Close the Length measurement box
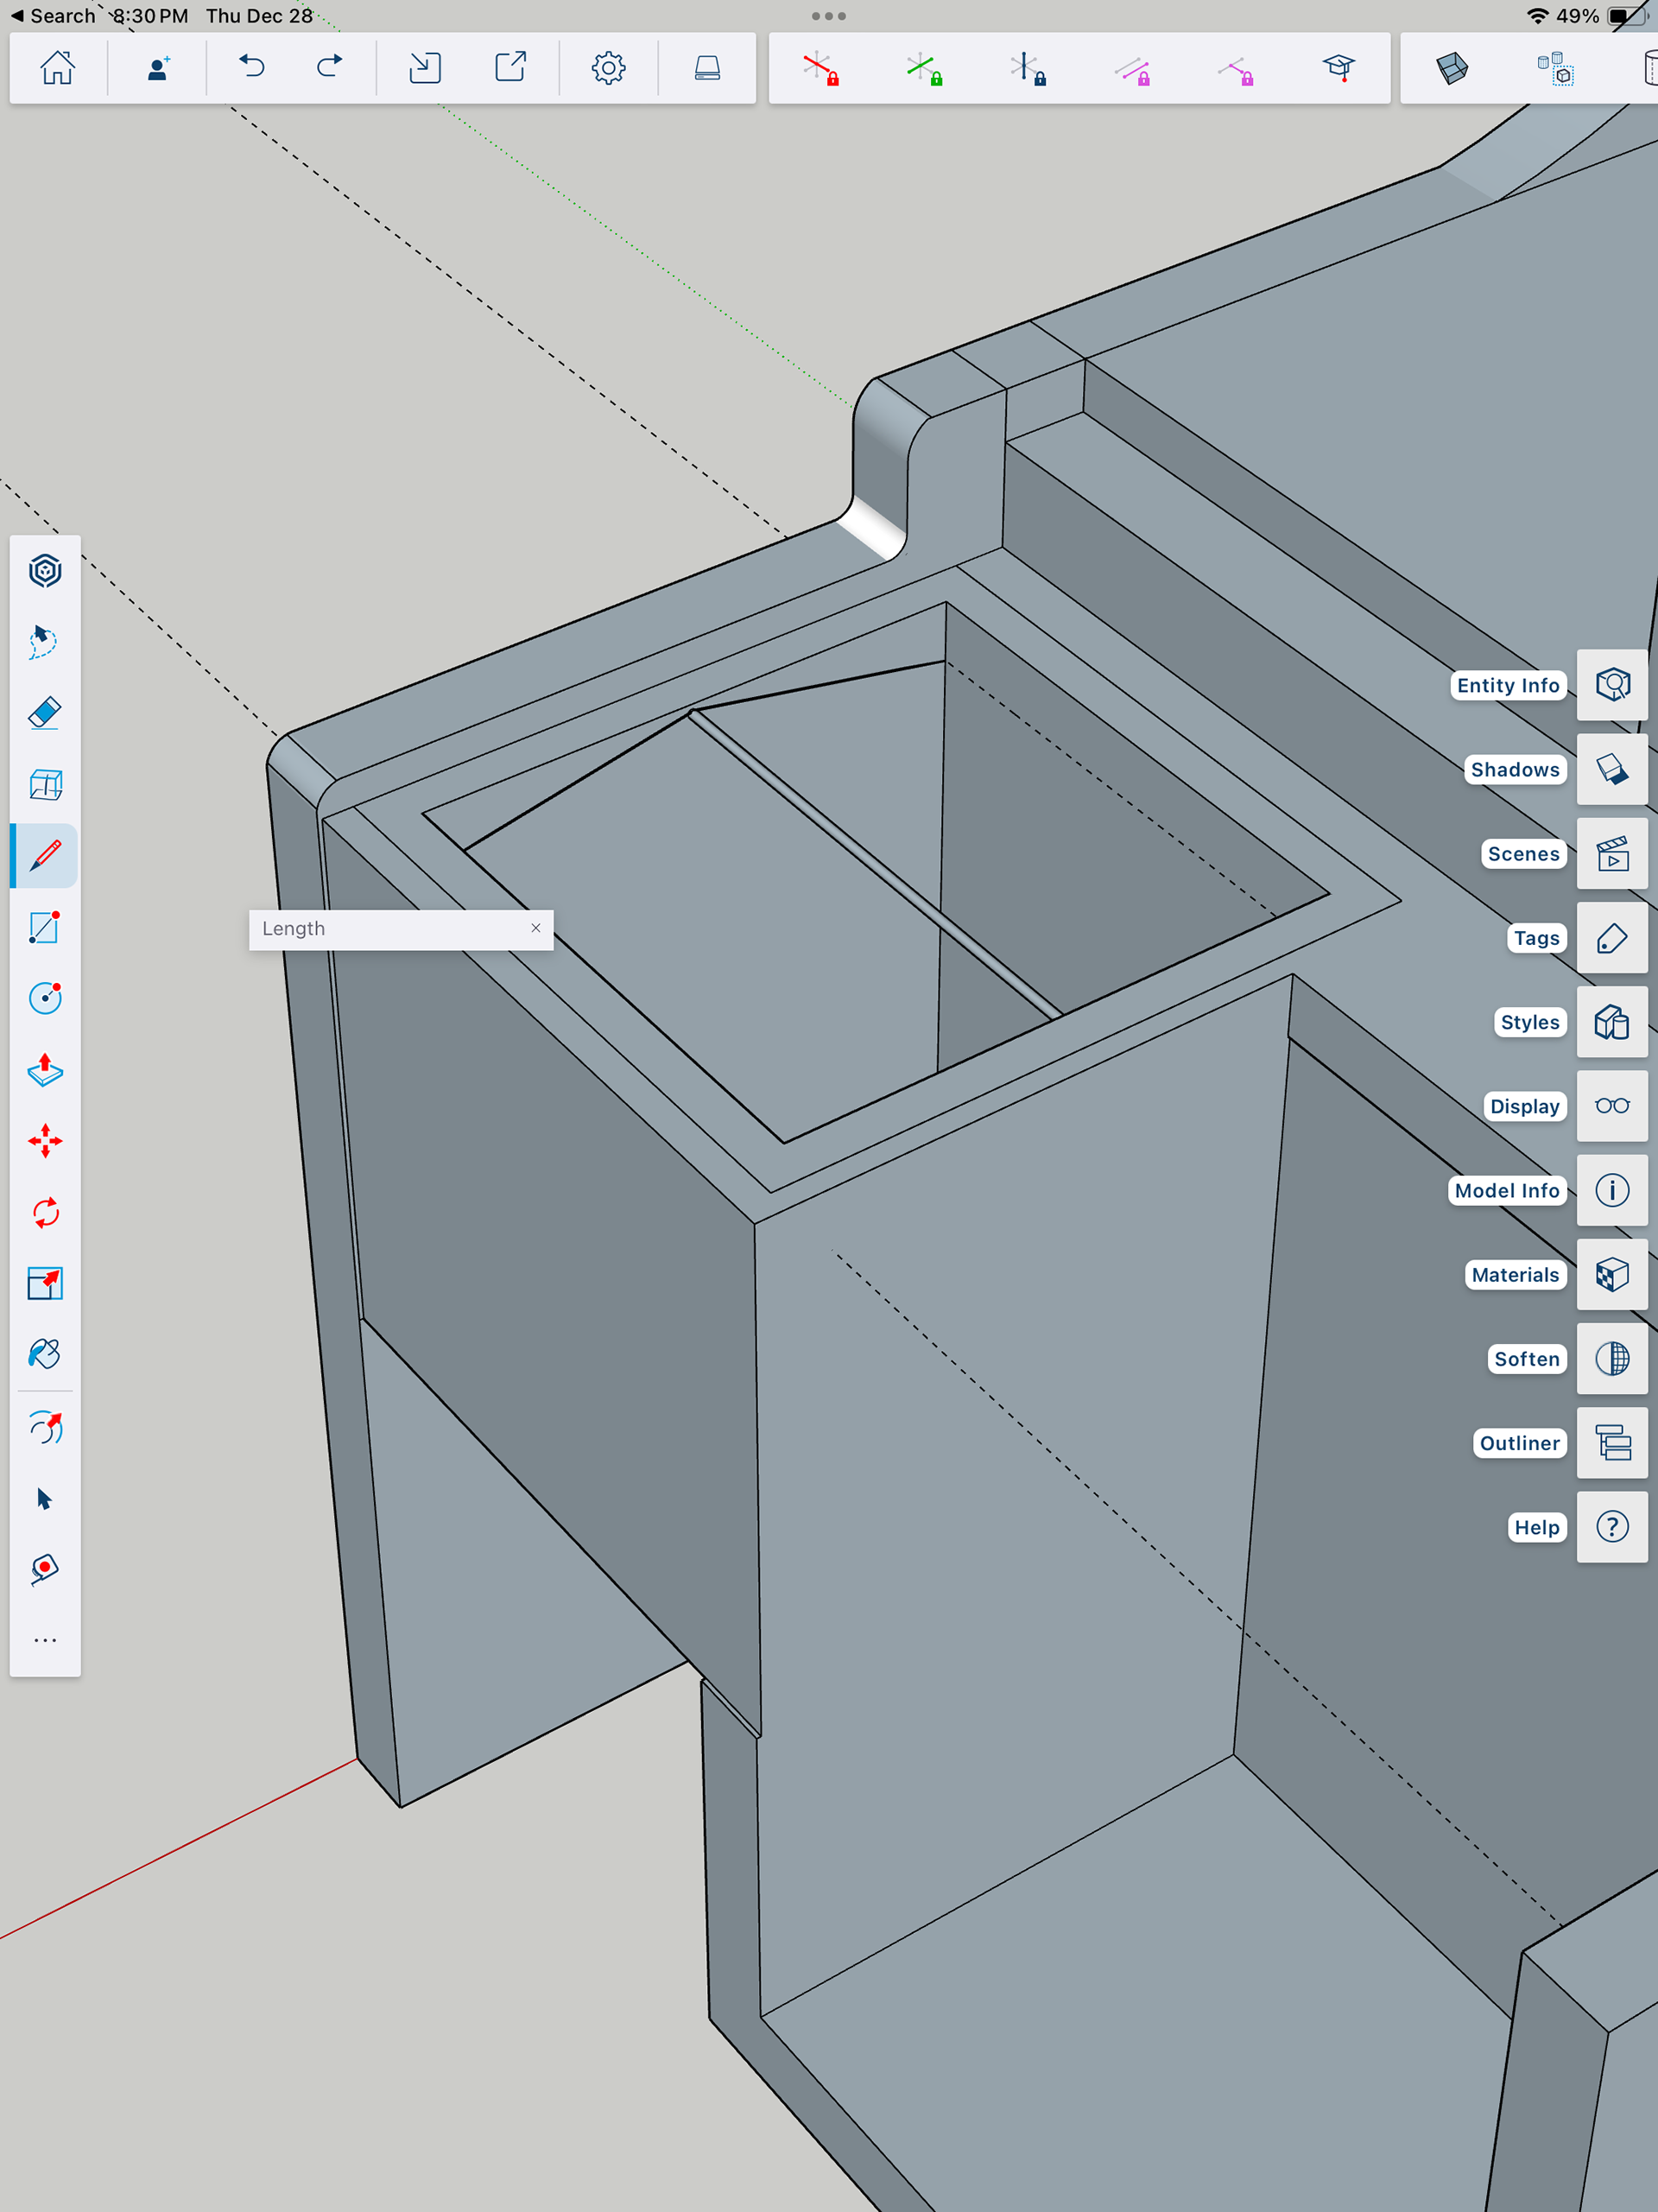Viewport: 1658px width, 2212px height. click(536, 928)
